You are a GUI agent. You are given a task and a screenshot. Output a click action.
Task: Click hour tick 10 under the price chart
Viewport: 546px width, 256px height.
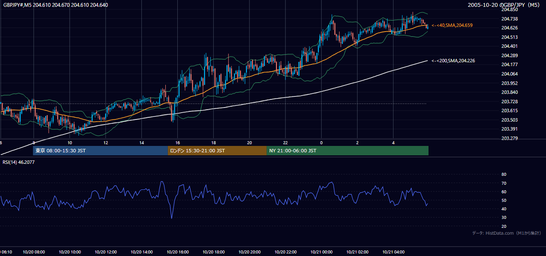click(x=69, y=143)
